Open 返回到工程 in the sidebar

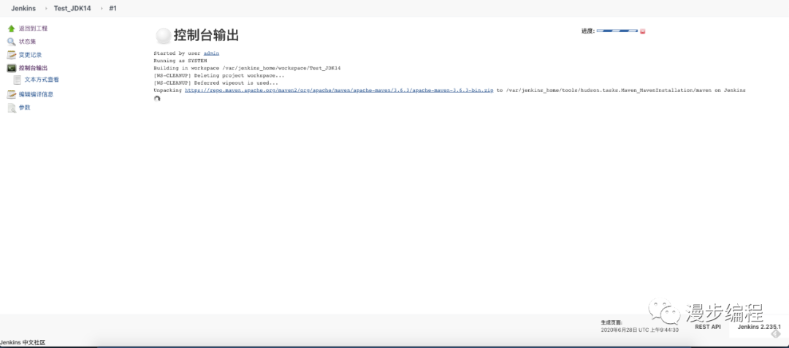33,29
